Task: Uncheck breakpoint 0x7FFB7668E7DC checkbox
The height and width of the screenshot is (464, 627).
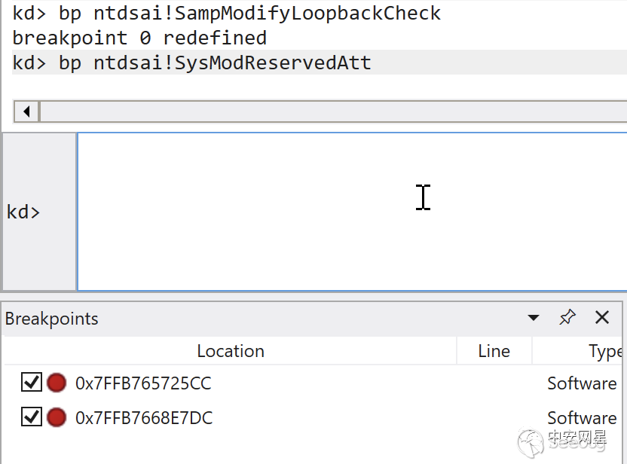Action: pos(31,417)
